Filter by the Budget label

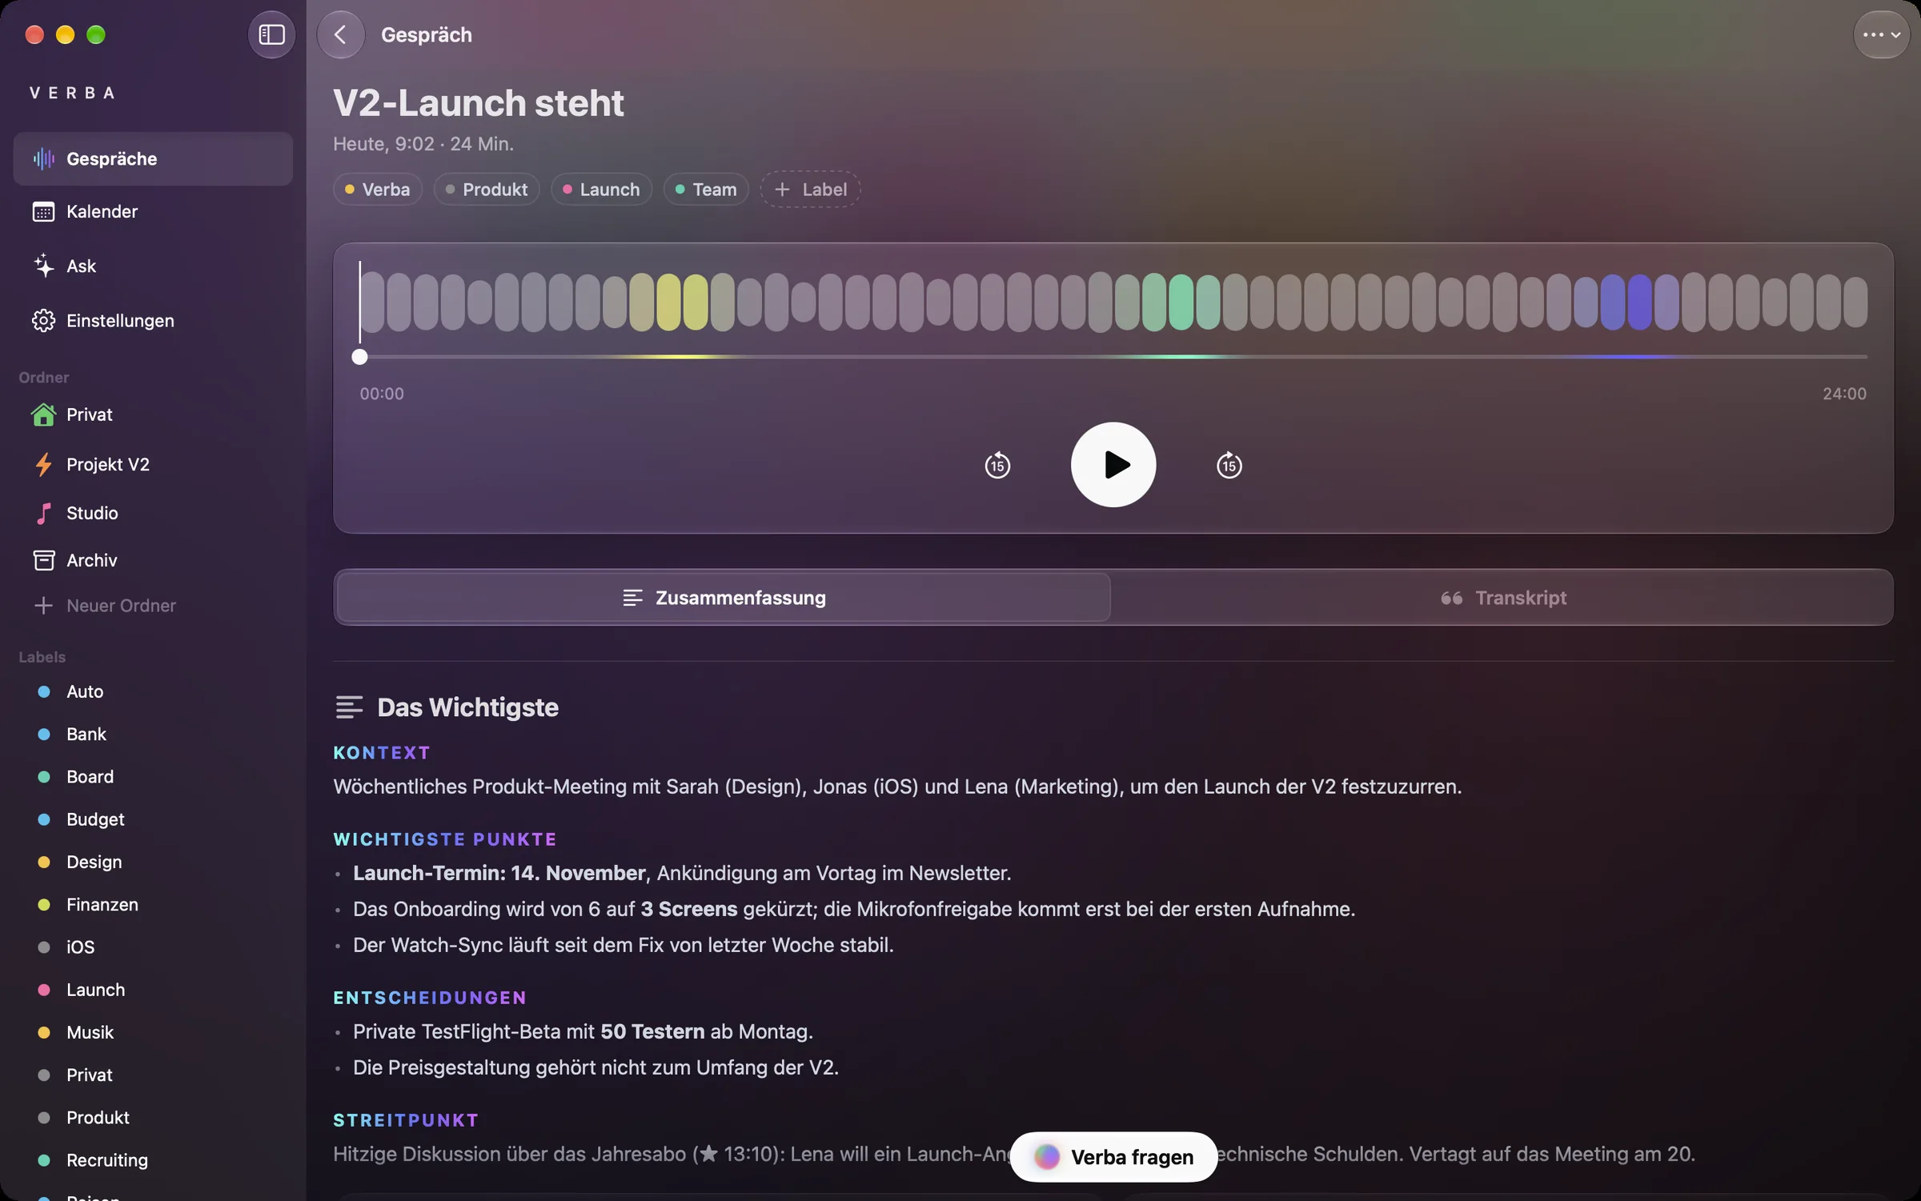pyautogui.click(x=153, y=819)
